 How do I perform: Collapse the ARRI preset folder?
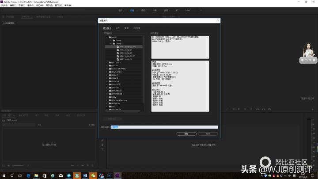click(x=106, y=37)
